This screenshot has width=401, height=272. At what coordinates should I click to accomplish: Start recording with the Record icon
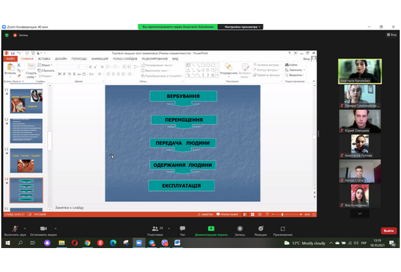(240, 229)
